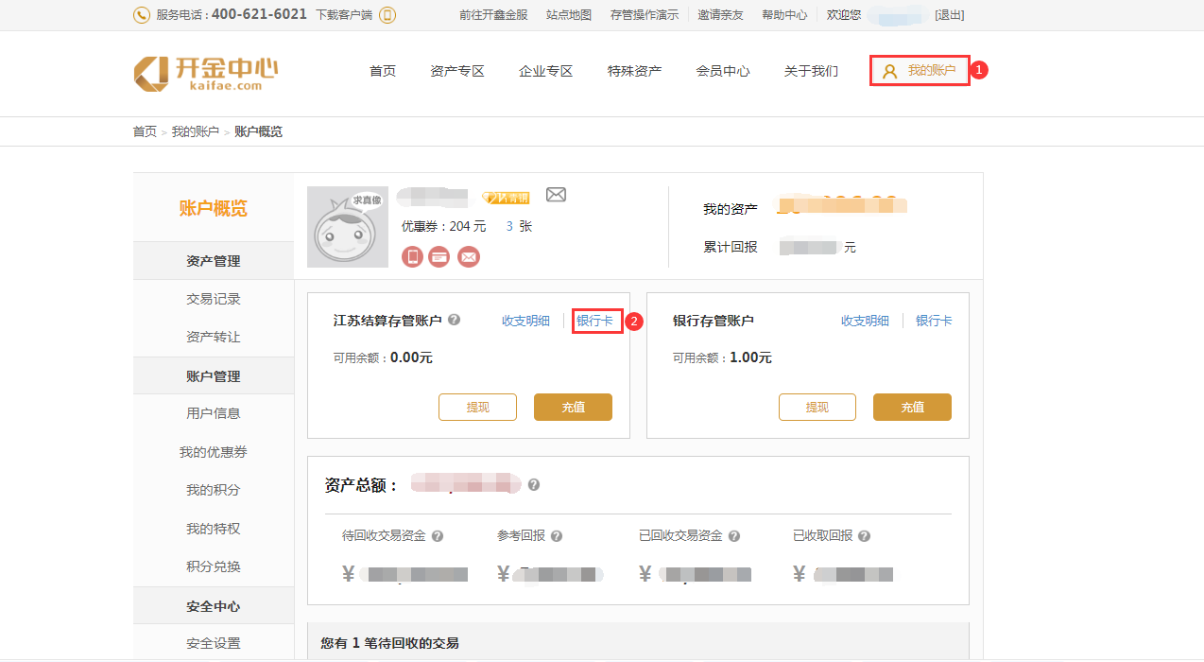Click the phone icon beside the service hotline
1204x662 pixels.
(x=142, y=15)
